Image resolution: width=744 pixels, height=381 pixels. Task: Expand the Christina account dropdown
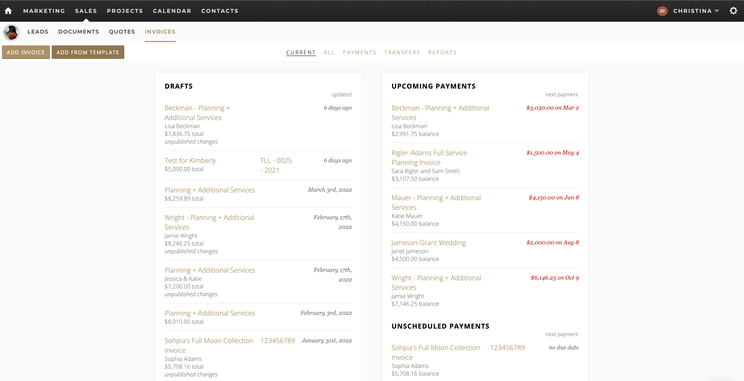[x=696, y=11]
